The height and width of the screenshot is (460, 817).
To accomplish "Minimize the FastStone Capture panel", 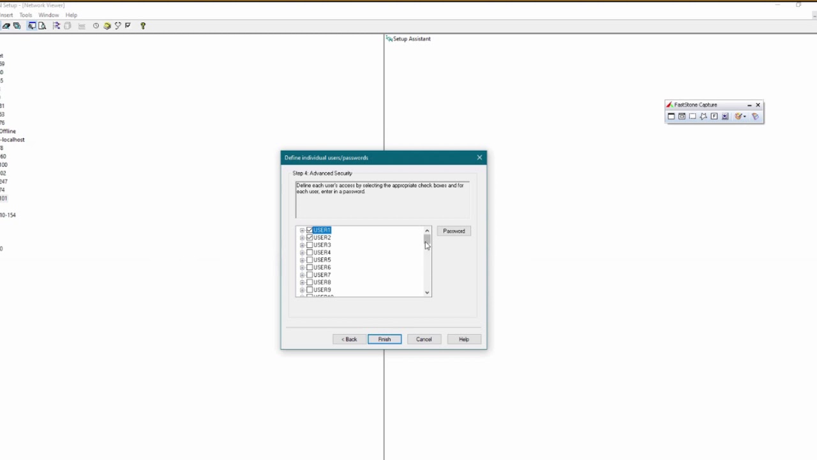I will coord(749,105).
